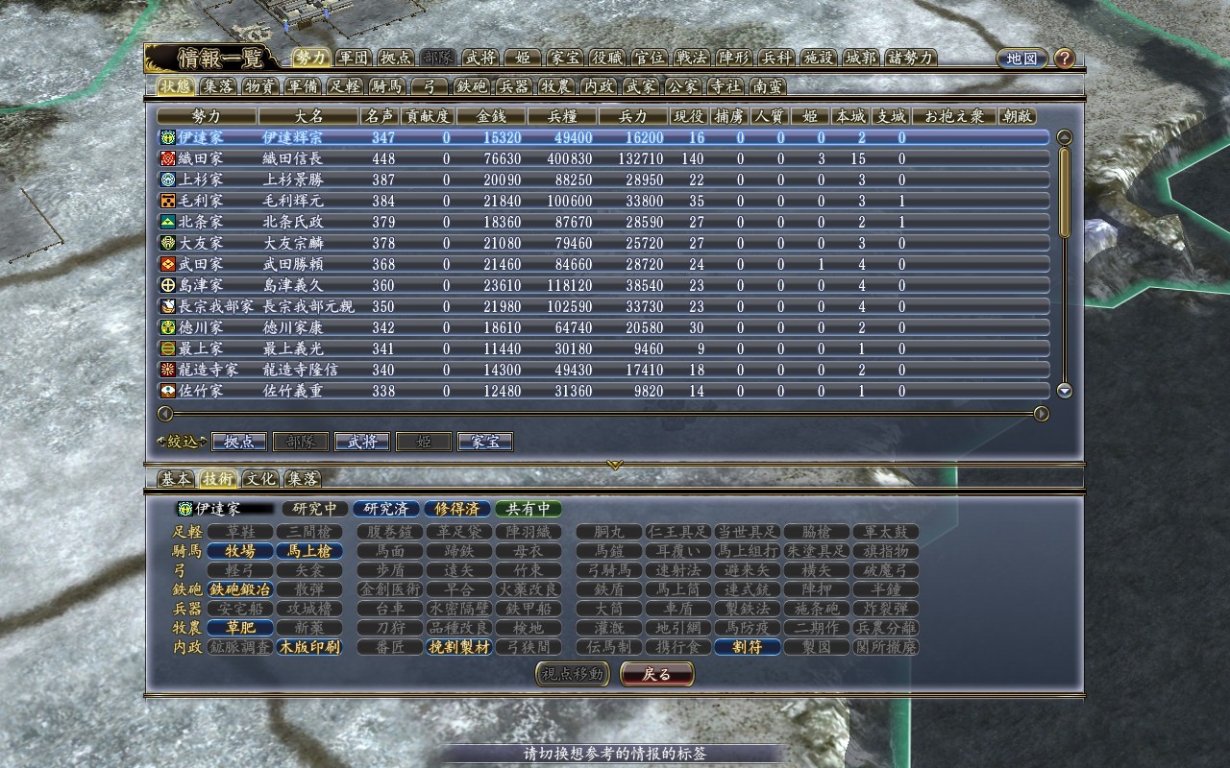Click the 長宗我部家 clan crest icon
This screenshot has width=1230, height=768.
coord(168,306)
